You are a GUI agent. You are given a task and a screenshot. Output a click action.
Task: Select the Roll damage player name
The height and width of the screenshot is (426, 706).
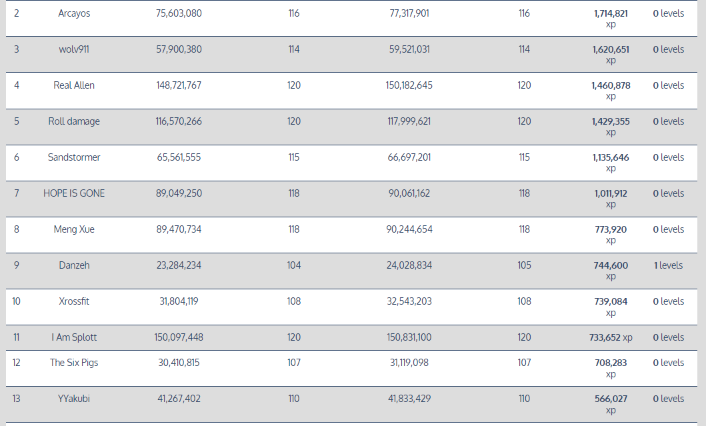(x=74, y=121)
